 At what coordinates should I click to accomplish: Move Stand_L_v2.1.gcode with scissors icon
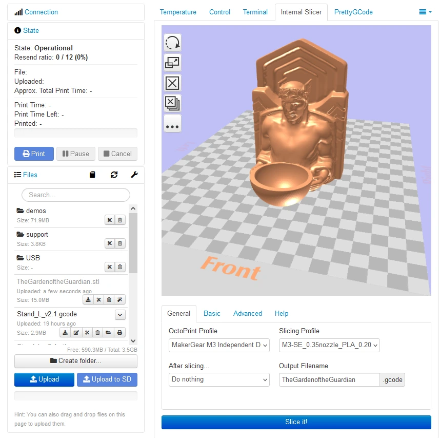pyautogui.click(x=87, y=333)
